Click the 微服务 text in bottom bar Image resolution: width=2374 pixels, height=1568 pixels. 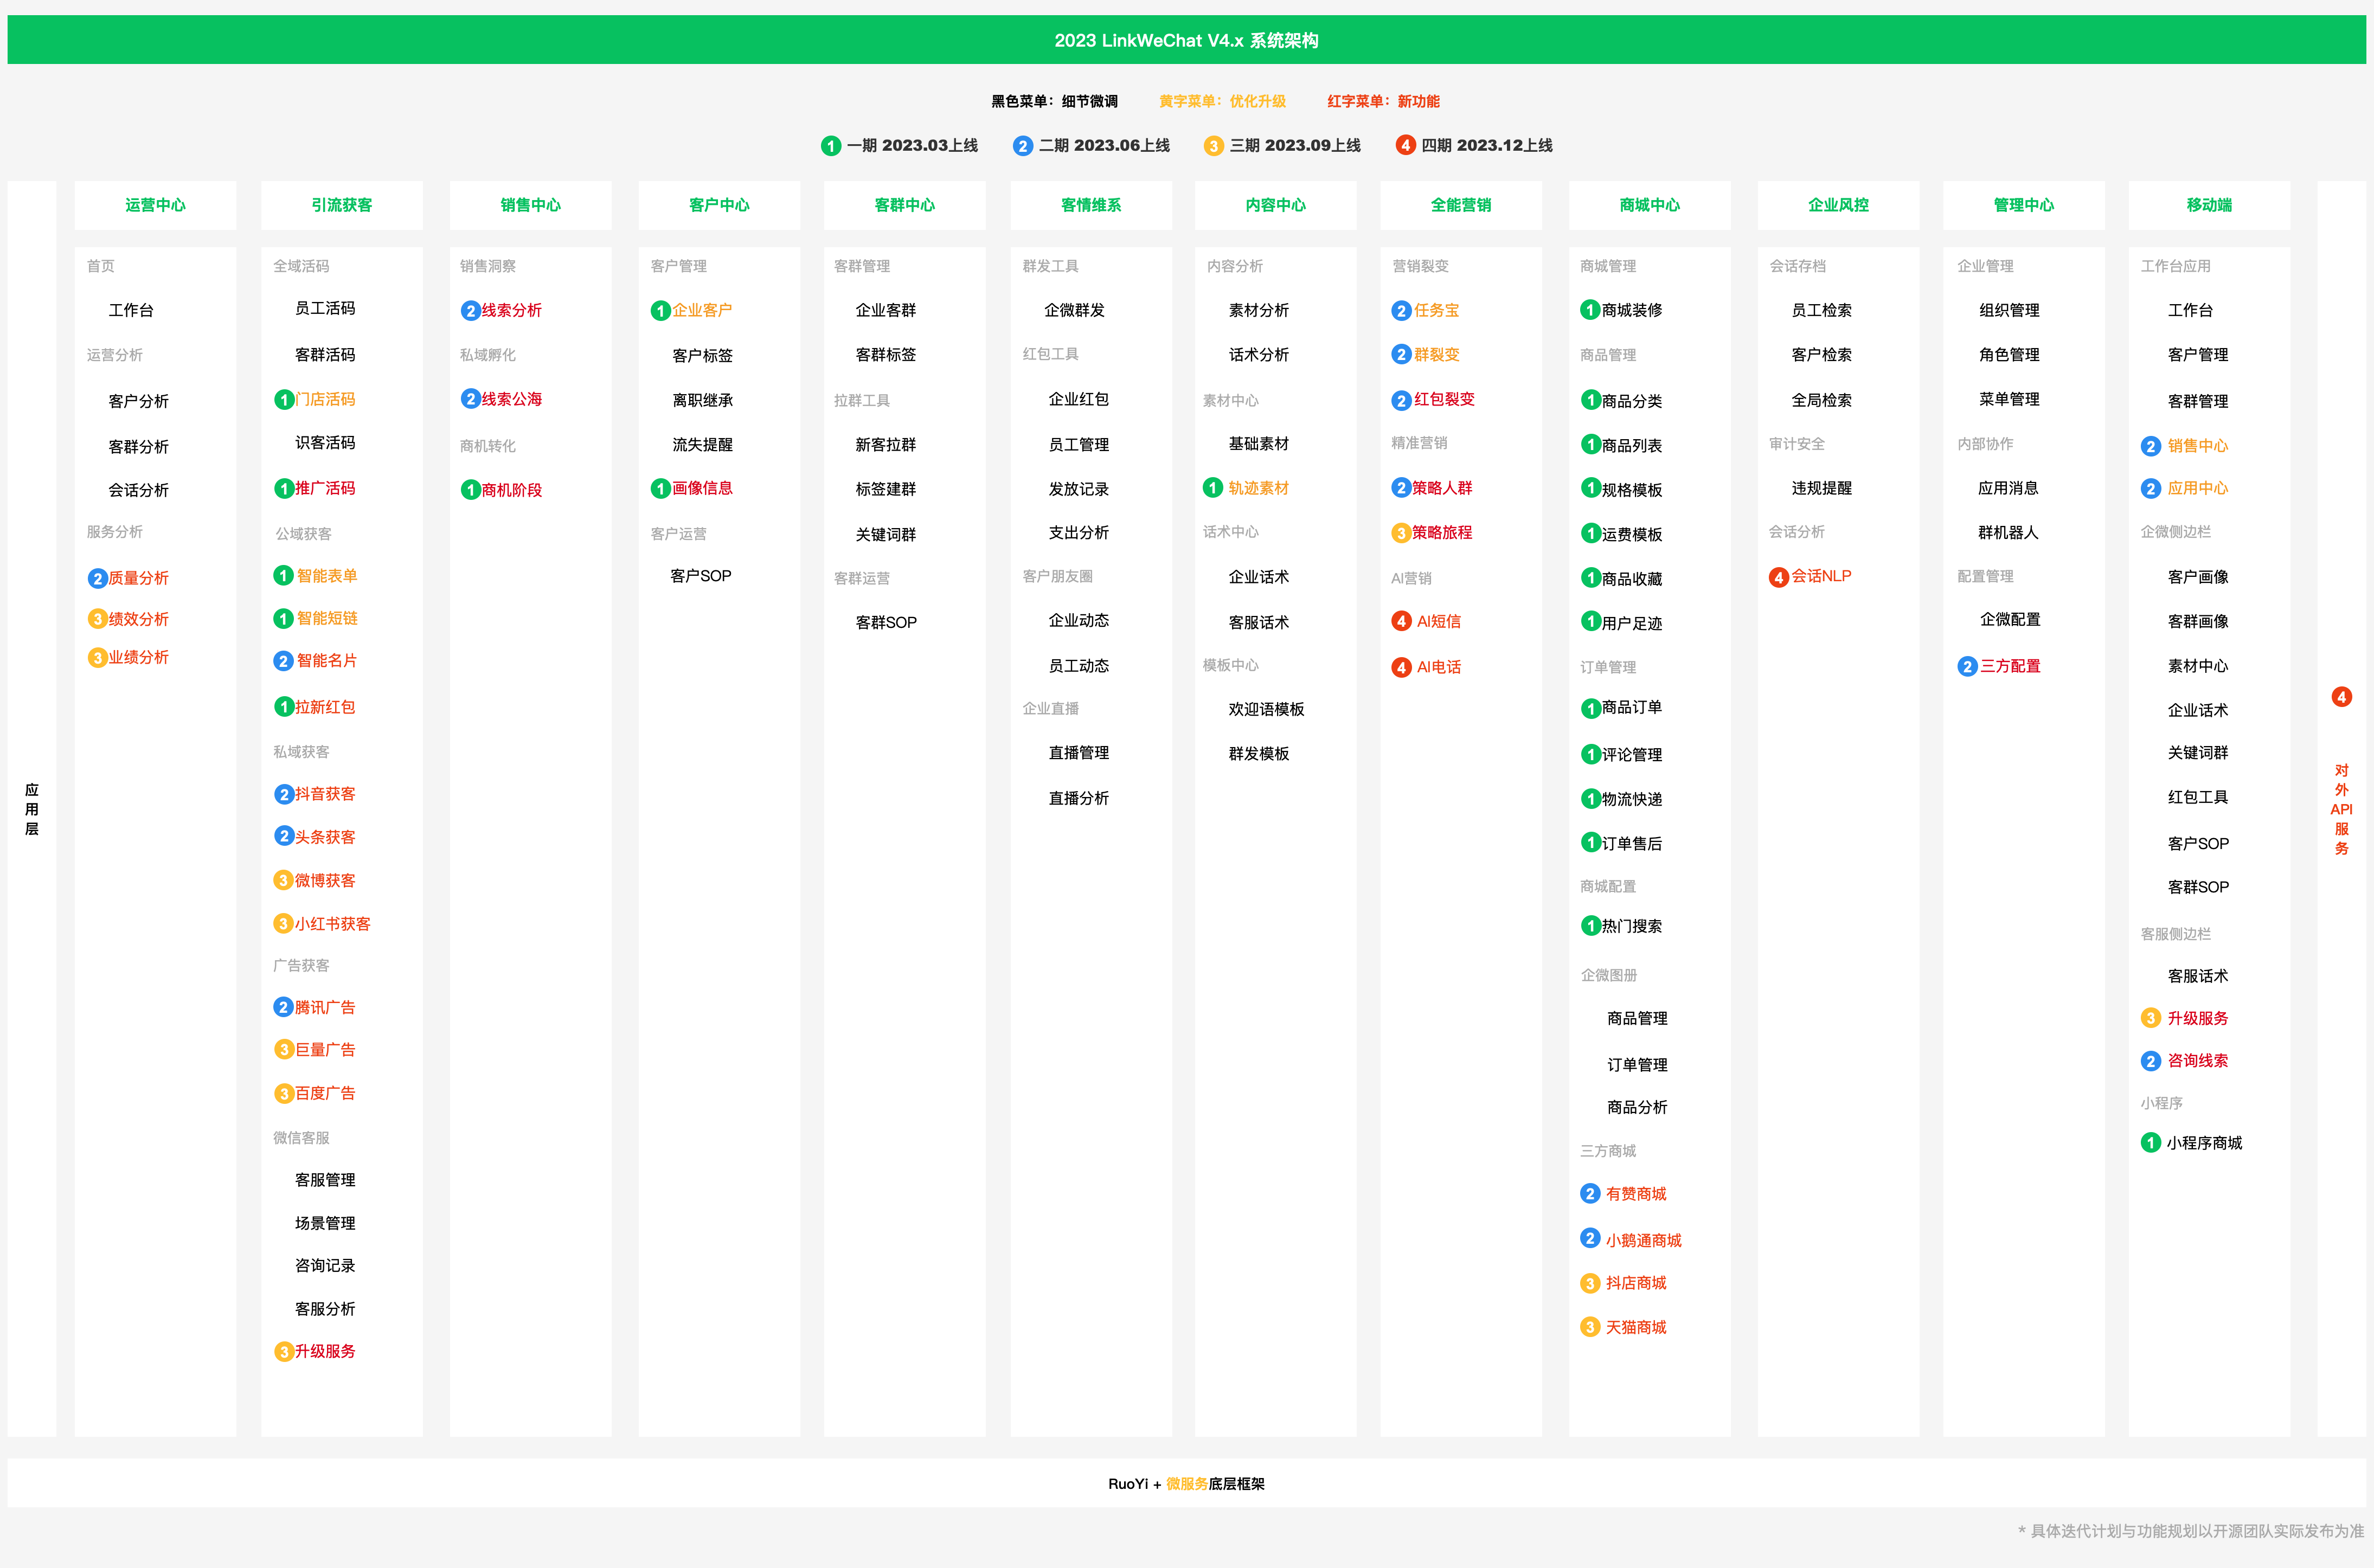pos(1186,1484)
